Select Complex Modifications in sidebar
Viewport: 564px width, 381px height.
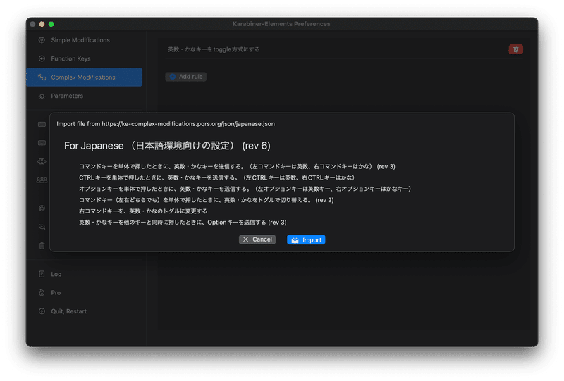[x=84, y=77]
